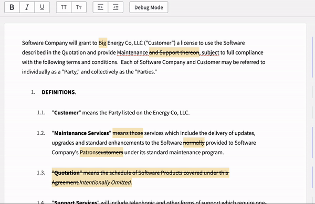Click "Energy Co, LLC." in clause 1.1
Screen dimensions: 315x204
(x=171, y=113)
